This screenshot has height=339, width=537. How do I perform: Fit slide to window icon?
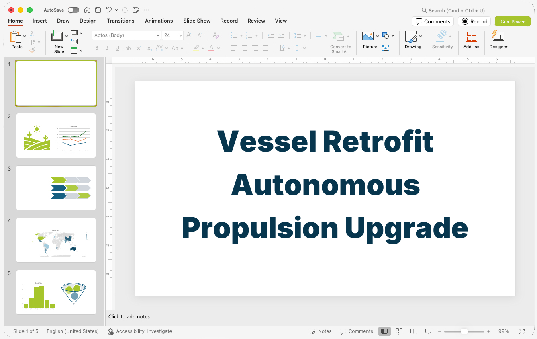tap(522, 331)
